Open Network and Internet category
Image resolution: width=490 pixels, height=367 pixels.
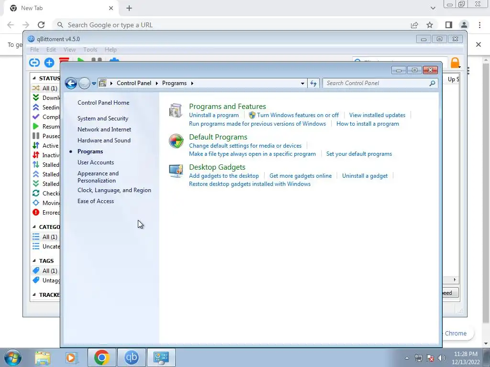point(104,130)
